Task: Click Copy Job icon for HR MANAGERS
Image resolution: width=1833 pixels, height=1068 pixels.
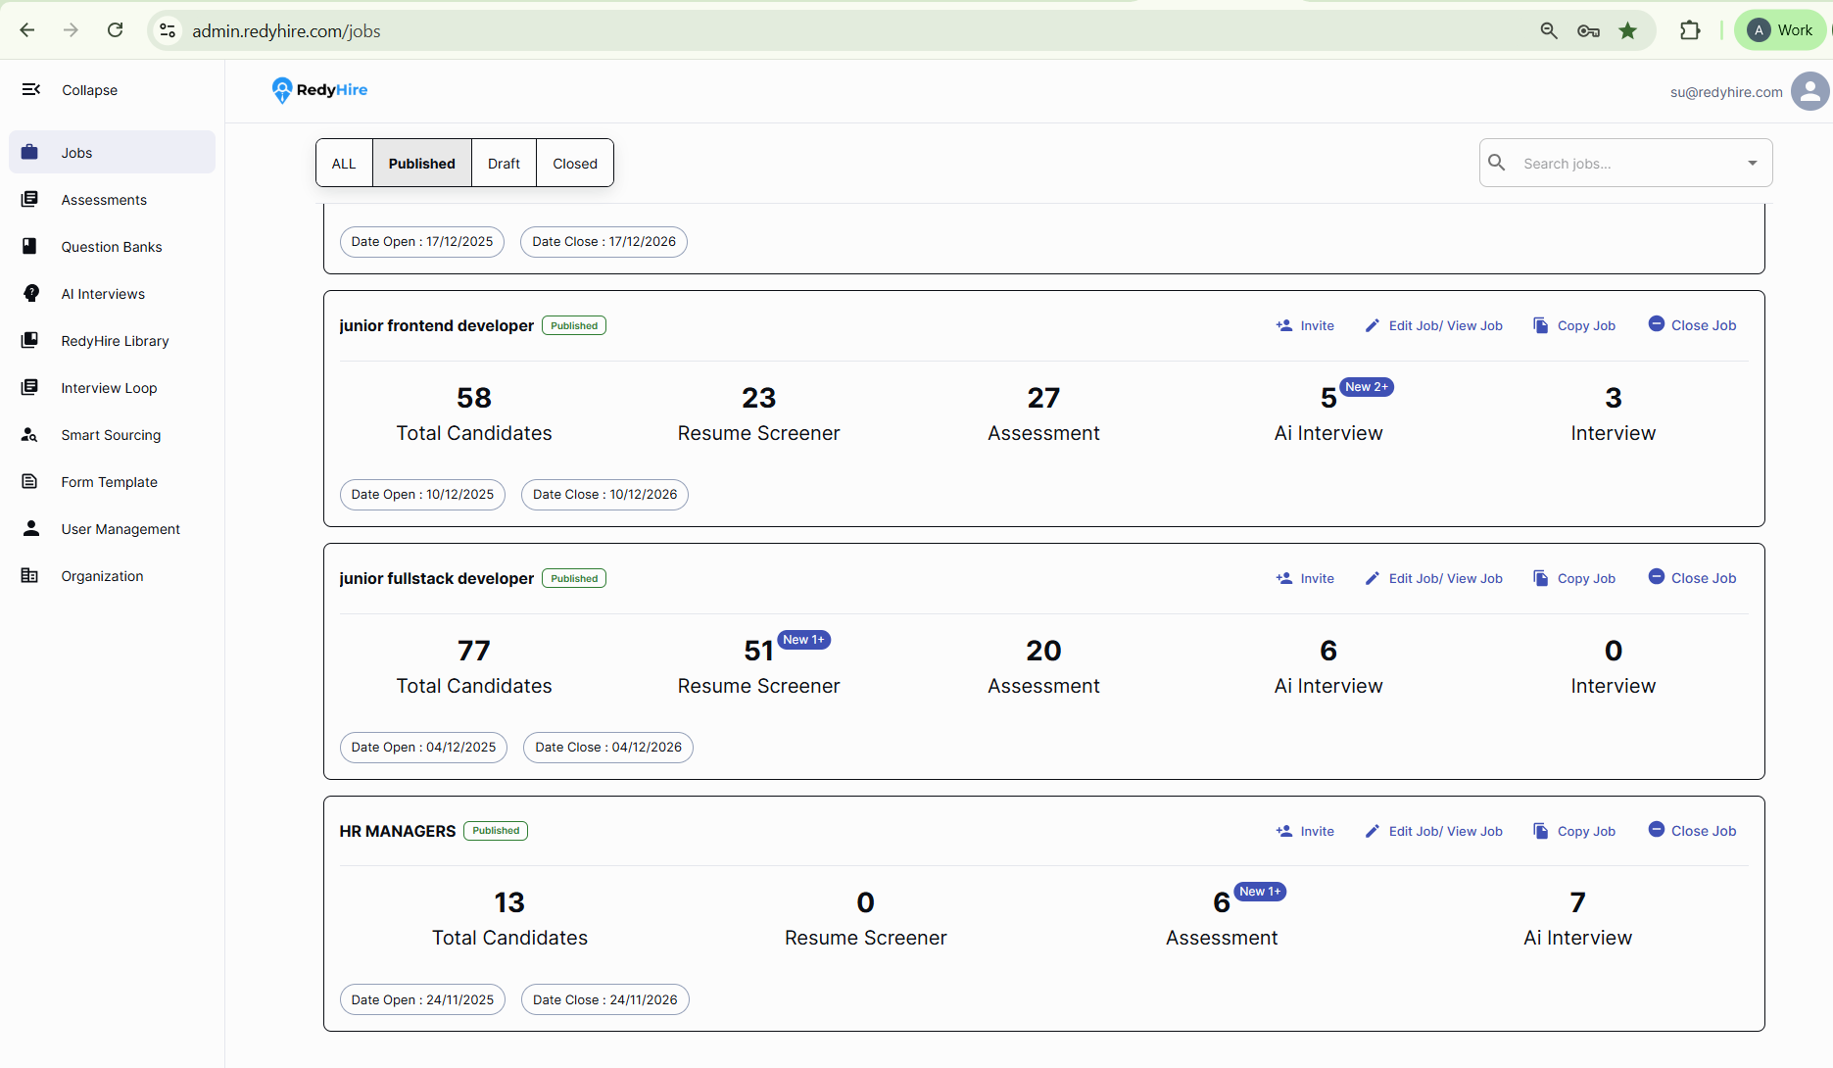Action: (1541, 831)
